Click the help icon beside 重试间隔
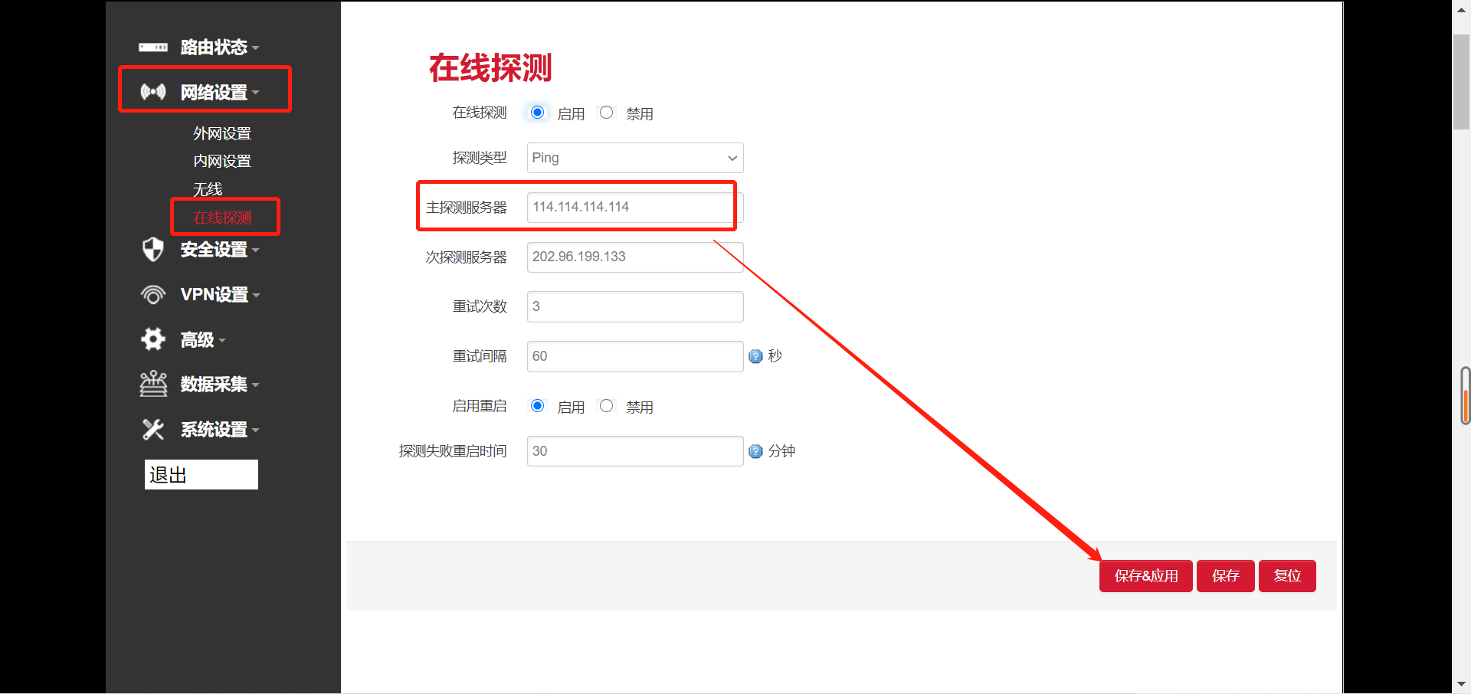The height and width of the screenshot is (694, 1471). pyautogui.click(x=755, y=356)
